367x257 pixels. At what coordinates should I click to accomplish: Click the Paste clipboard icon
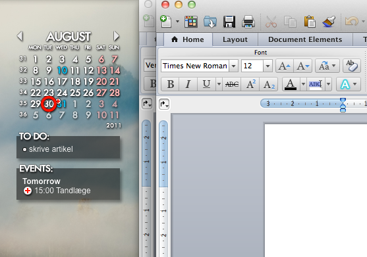coord(310,22)
